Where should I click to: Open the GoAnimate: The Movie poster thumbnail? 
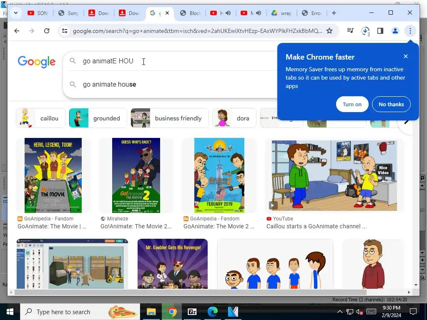pyautogui.click(x=53, y=175)
